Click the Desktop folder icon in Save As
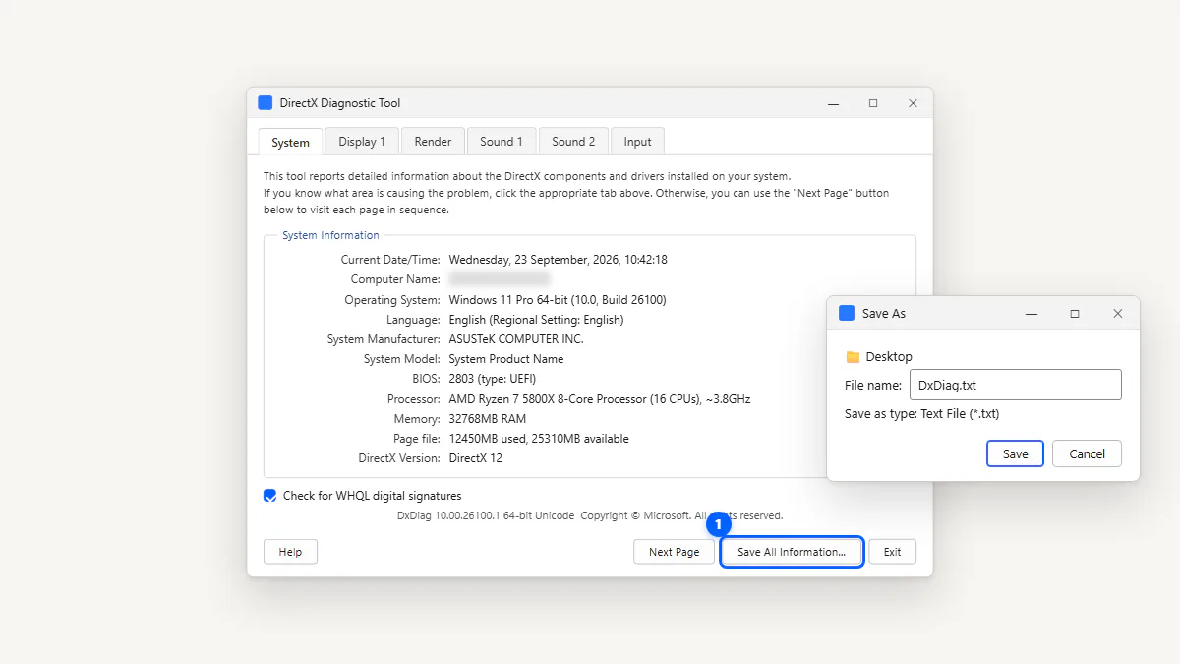 pos(853,357)
